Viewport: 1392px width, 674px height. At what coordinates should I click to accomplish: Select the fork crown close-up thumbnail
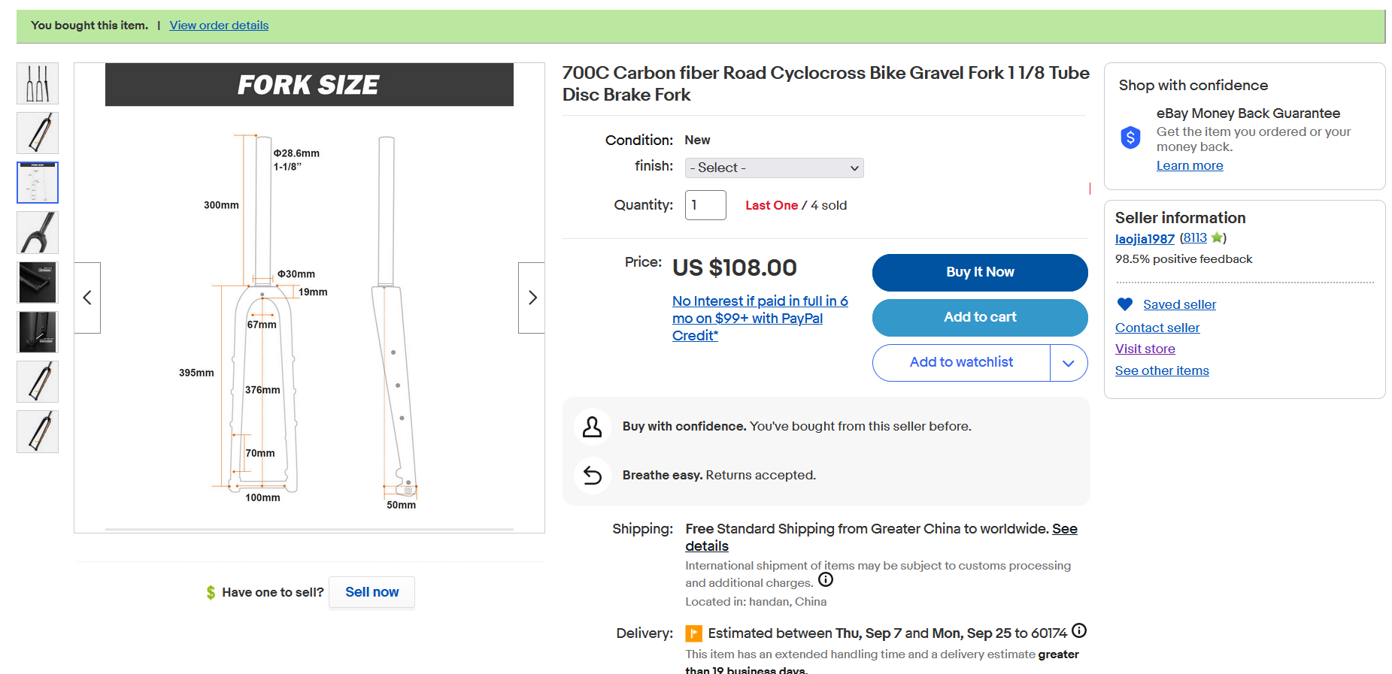pyautogui.click(x=38, y=232)
